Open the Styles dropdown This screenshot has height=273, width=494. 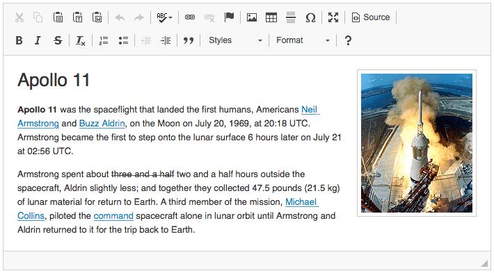point(235,40)
